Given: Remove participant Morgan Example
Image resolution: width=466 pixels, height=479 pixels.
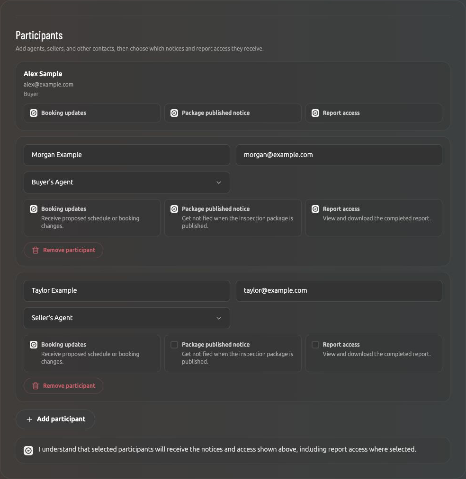Looking at the screenshot, I should 63,250.
